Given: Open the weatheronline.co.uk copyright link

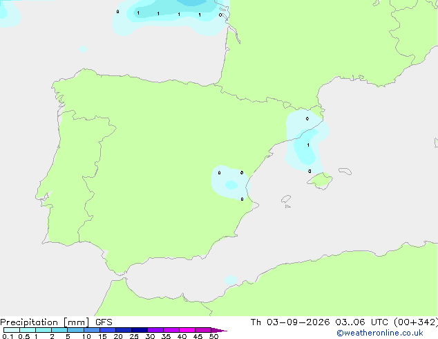Looking at the screenshot, I should tap(380, 333).
